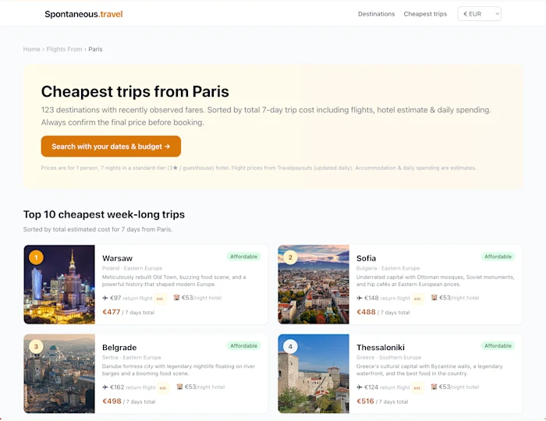Go to the Destinations menu item
The height and width of the screenshot is (421, 546).
(376, 14)
